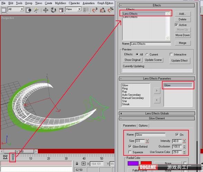Click effects list scroll-down arrow

coord(167,38)
